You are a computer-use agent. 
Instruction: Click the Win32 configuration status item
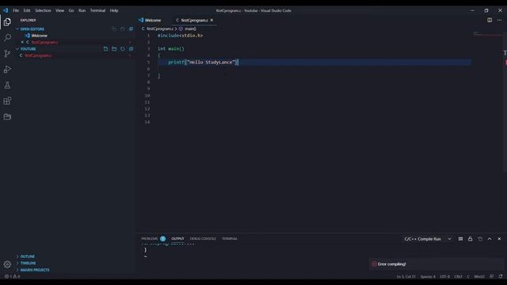tap(479, 276)
